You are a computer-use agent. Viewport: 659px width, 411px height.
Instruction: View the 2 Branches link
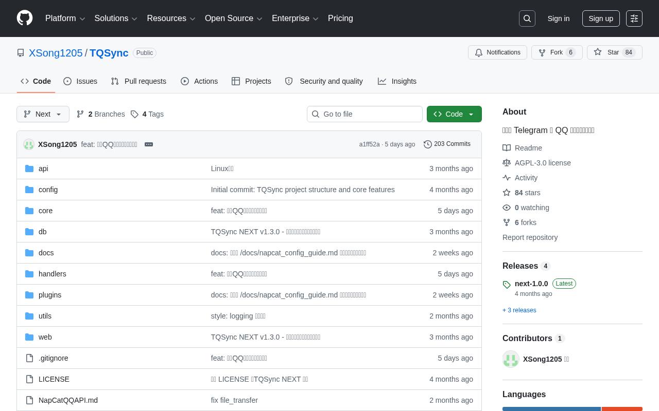101,114
